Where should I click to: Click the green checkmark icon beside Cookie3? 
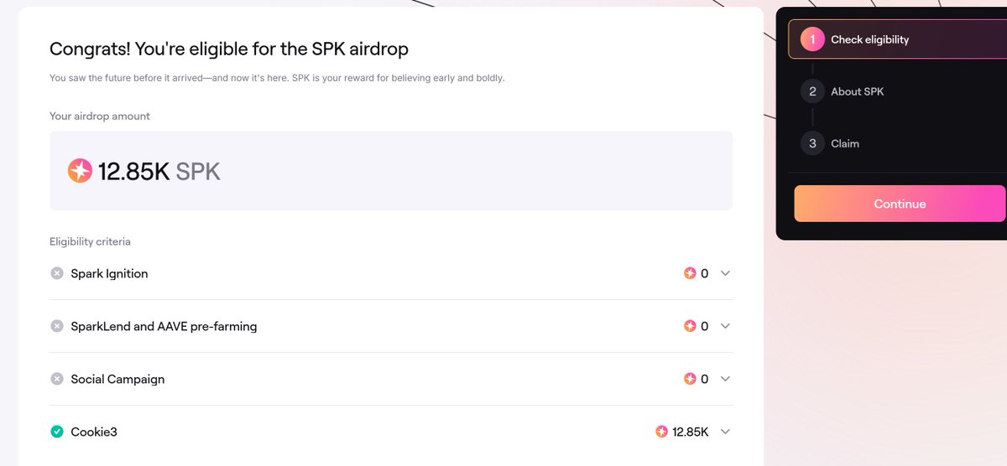57,432
